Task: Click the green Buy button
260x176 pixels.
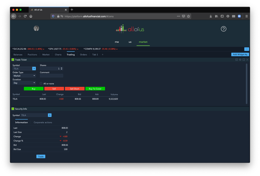Action: click(34, 89)
